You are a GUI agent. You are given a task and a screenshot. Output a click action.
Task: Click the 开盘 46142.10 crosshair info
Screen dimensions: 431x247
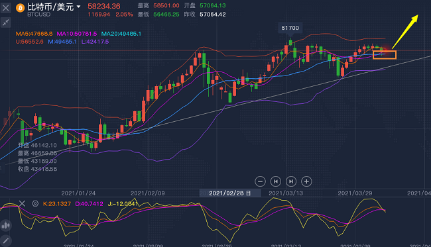point(37,145)
